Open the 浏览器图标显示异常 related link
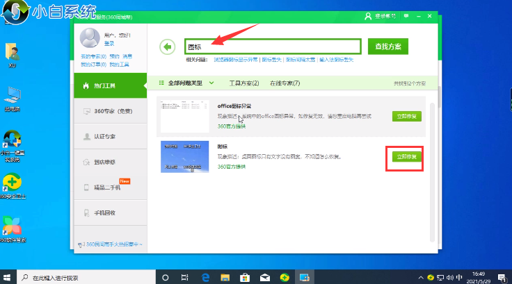Screen dimensions: 512x284 coord(236,60)
